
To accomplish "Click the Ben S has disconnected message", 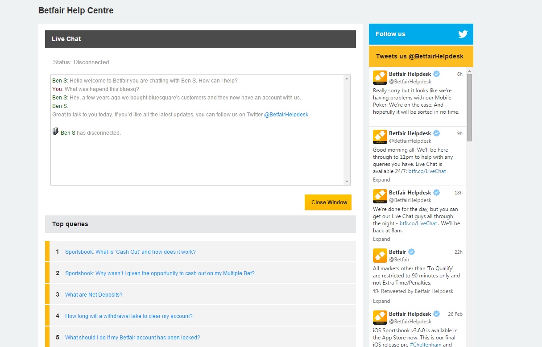I will pos(91,133).
